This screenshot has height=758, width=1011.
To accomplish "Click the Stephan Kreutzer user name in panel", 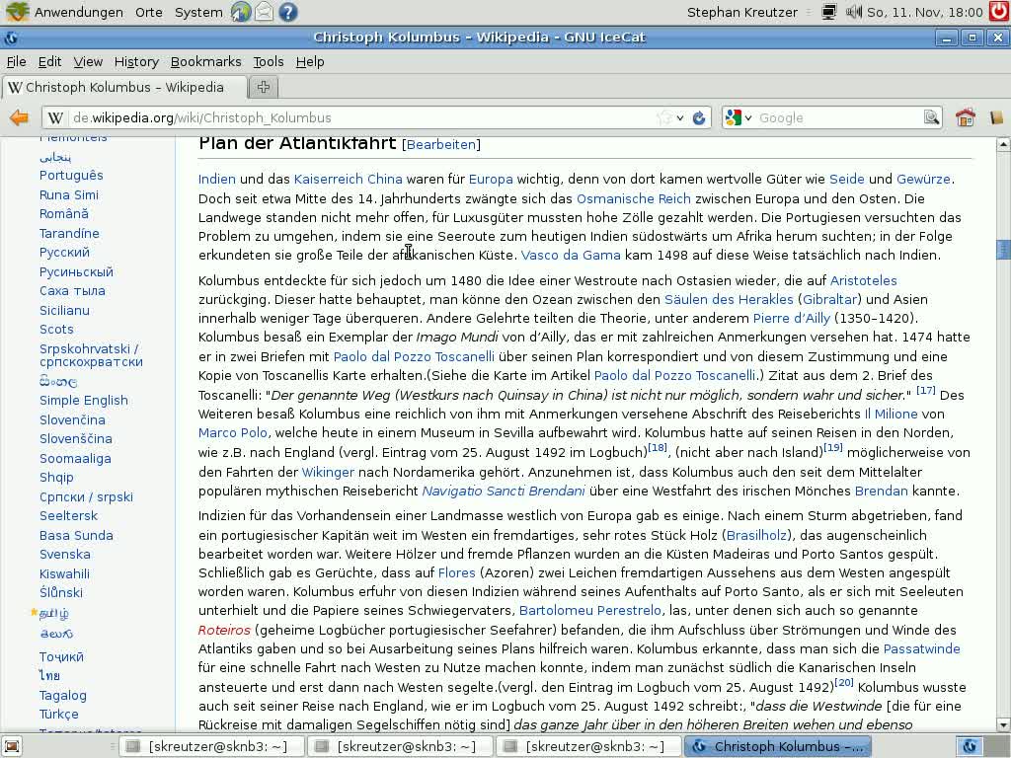I will 742,12.
